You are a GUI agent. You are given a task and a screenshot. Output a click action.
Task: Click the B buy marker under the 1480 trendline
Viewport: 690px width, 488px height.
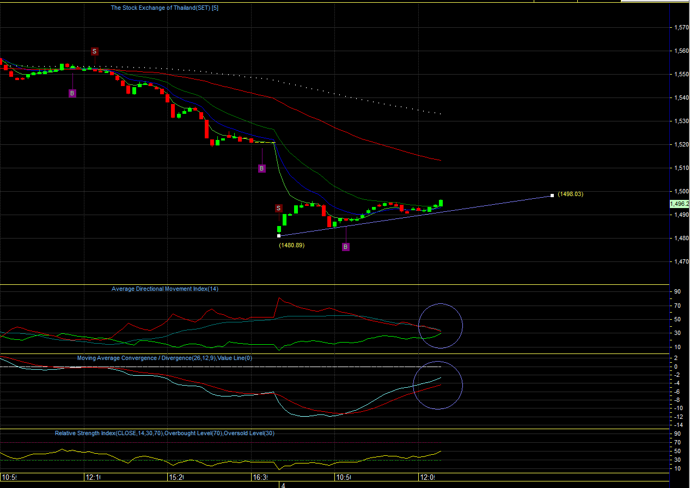[x=345, y=247]
